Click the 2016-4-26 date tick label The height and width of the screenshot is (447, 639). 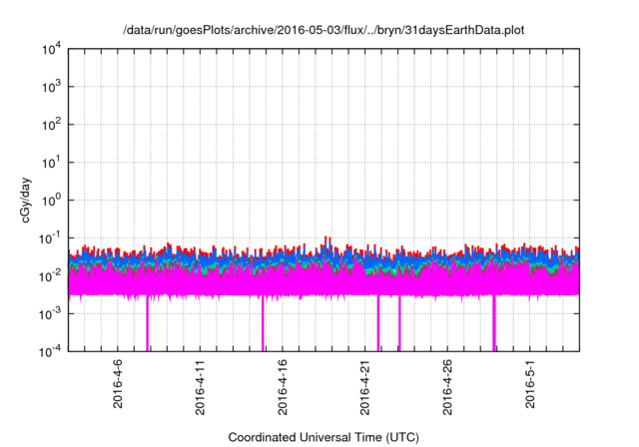[447, 387]
